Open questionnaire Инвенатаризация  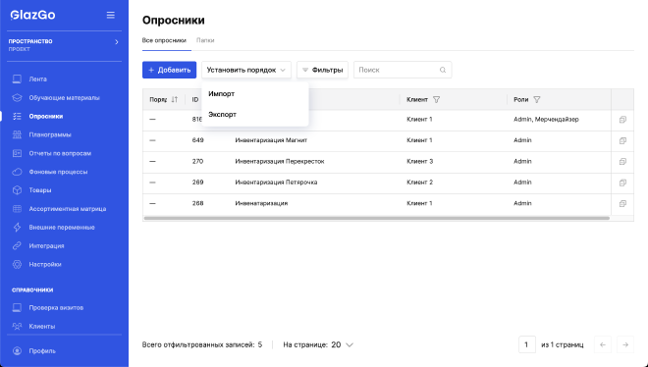261,203
